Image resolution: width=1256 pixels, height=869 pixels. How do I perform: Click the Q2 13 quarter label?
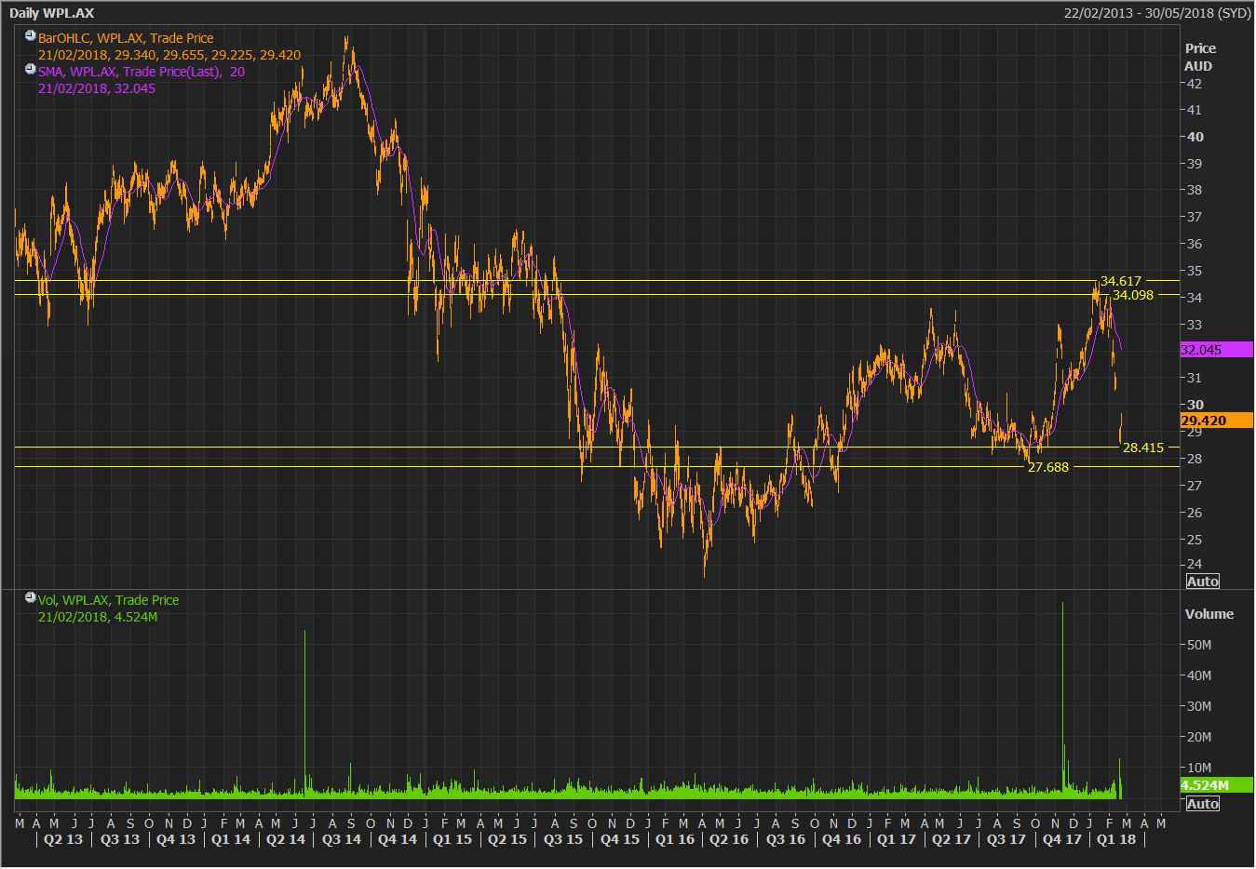coord(63,839)
